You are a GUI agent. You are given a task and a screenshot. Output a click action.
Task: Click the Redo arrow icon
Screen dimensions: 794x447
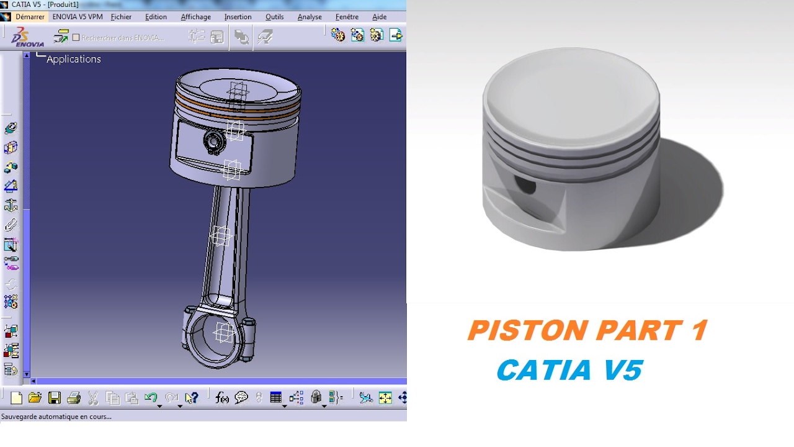click(x=172, y=397)
